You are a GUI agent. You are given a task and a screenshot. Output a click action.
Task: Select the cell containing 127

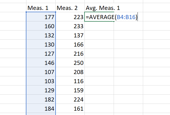click(41, 54)
